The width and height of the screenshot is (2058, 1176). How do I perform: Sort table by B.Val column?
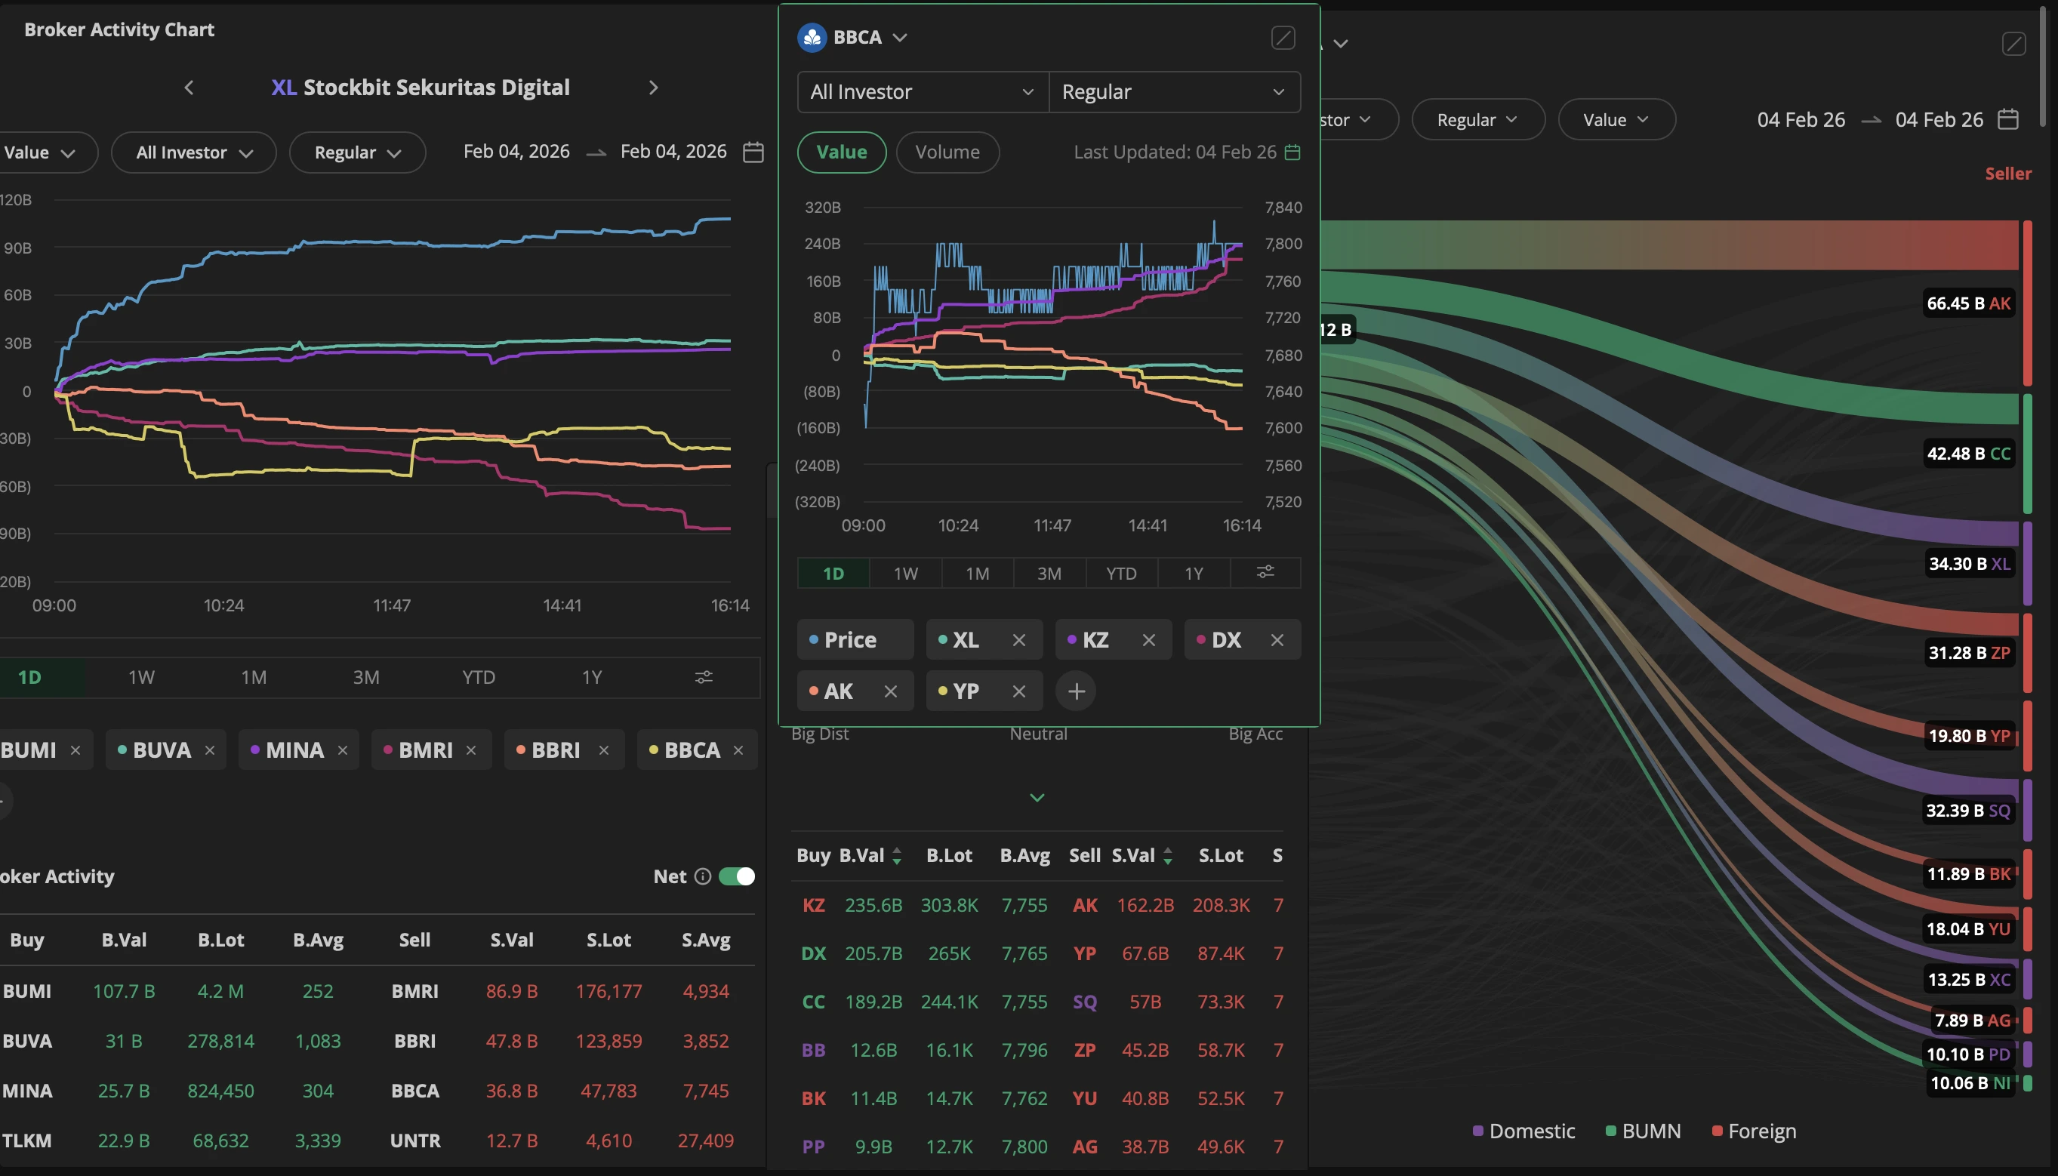click(869, 855)
